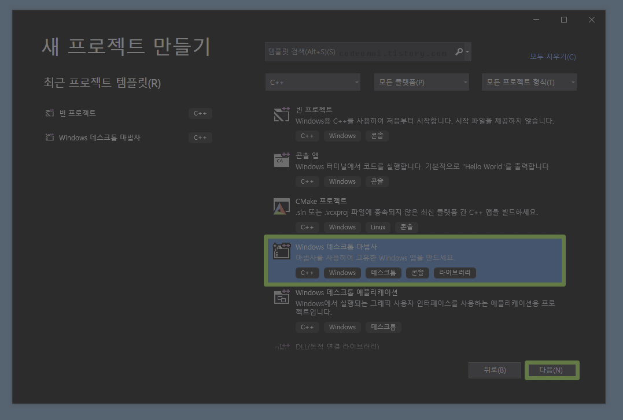Image resolution: width=623 pixels, height=420 pixels.
Task: Open the 모든 플랫폼 filter dropdown
Action: 422,82
